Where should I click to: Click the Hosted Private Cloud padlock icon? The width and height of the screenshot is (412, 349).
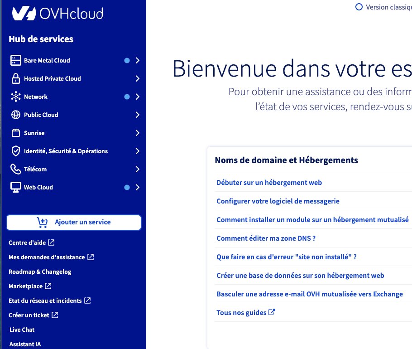[15, 78]
